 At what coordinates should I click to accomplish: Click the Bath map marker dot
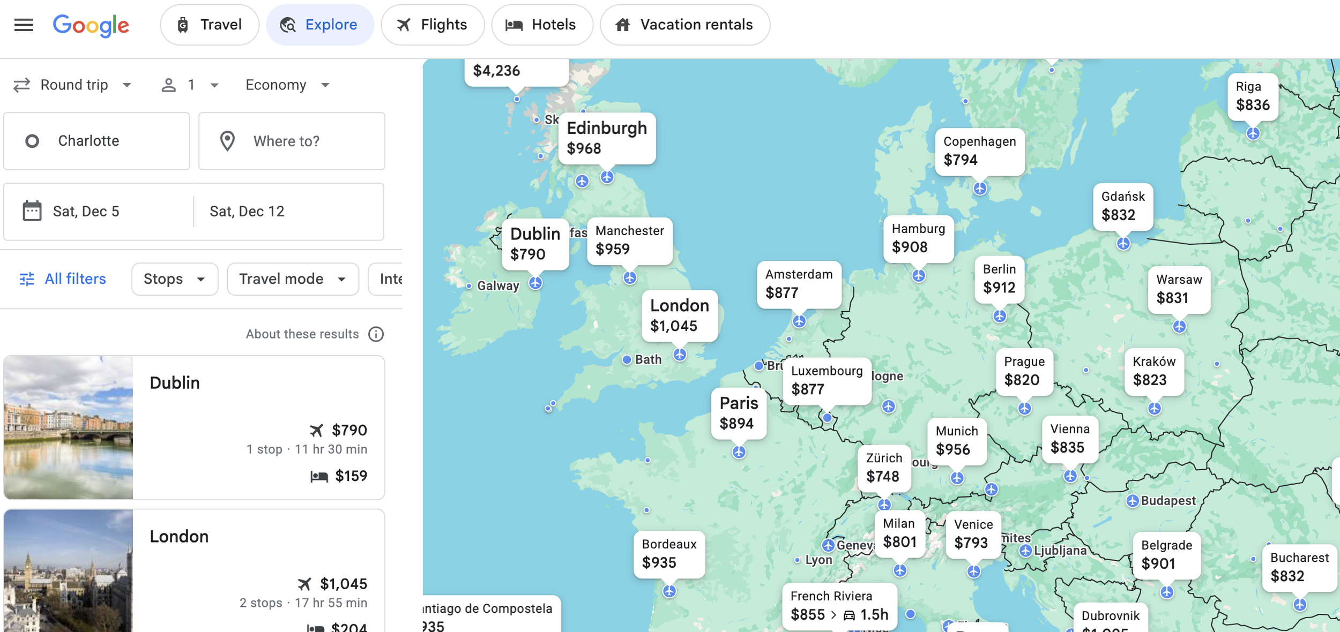(627, 359)
